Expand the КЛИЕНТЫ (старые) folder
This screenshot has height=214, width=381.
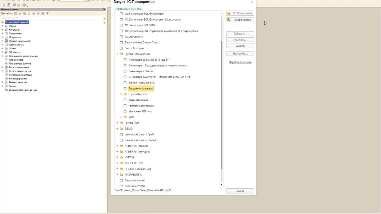117,146
